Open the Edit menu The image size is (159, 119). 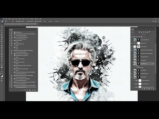[6, 19]
